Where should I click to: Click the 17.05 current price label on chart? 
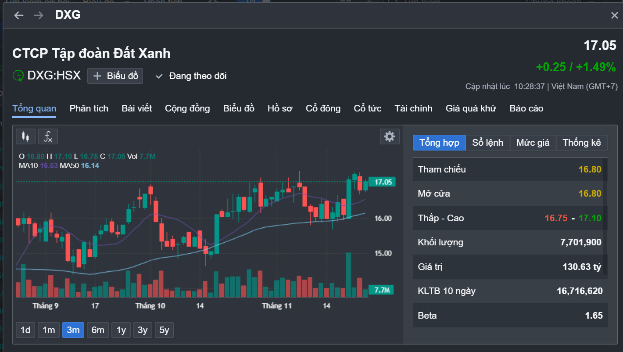pos(382,182)
